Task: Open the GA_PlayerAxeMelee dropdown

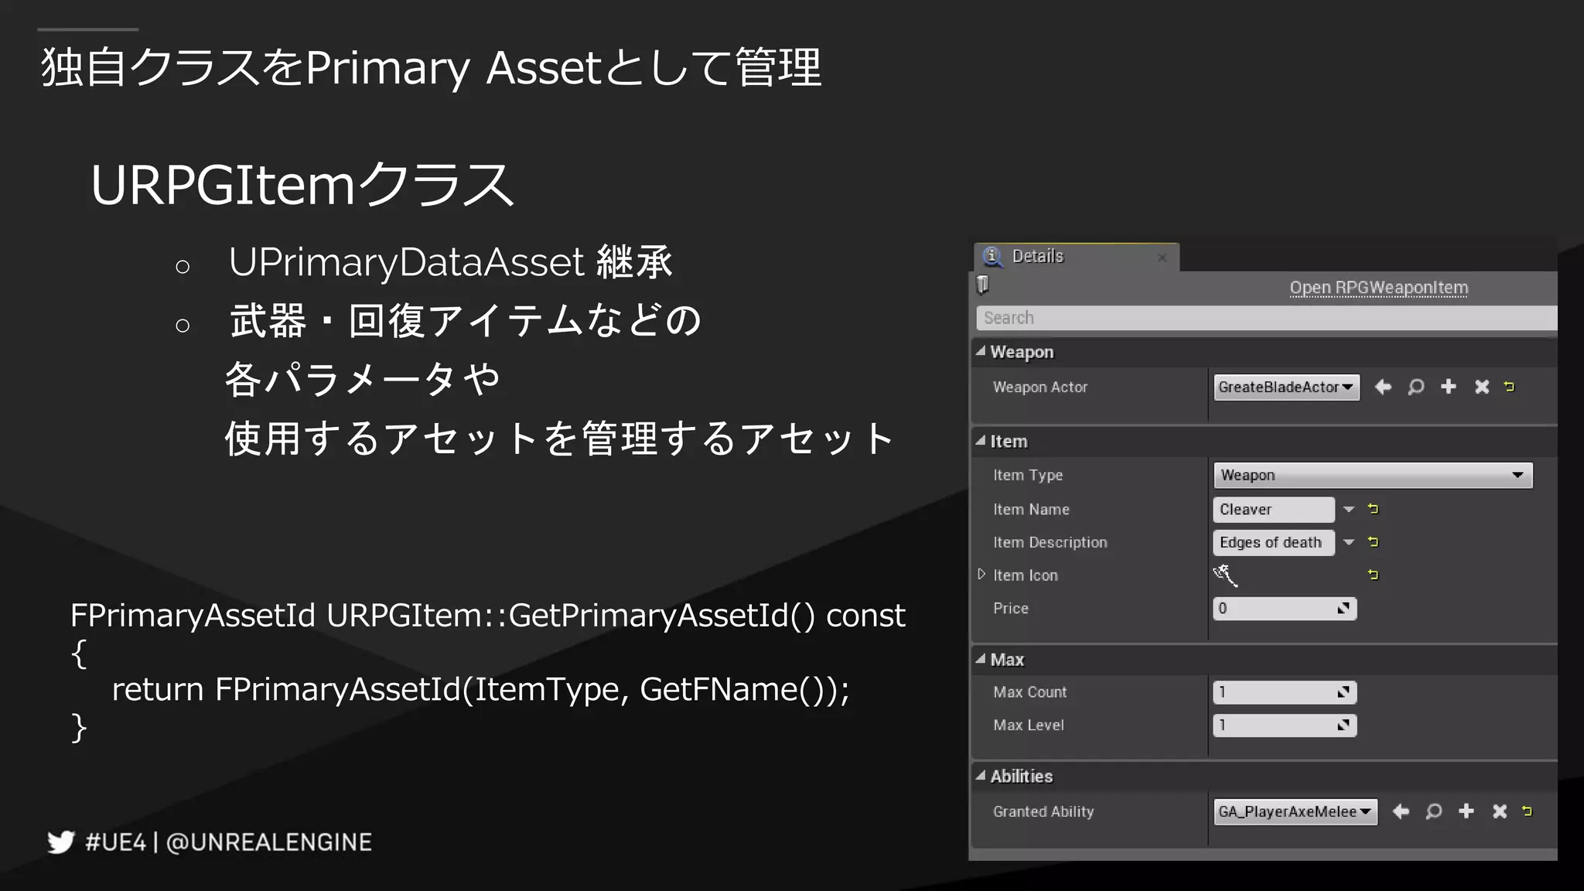Action: click(x=1296, y=811)
